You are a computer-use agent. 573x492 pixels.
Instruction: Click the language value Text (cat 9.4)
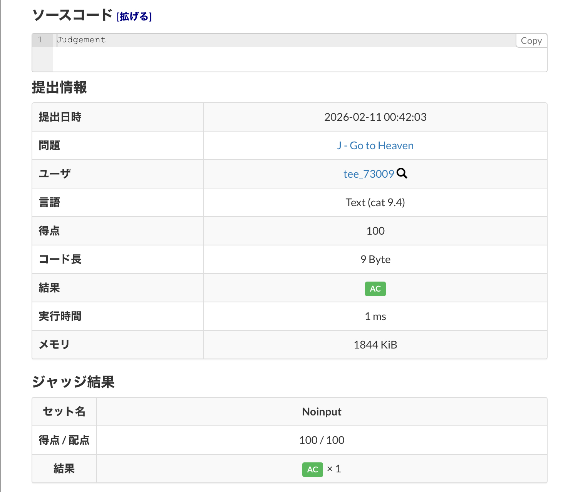375,203
